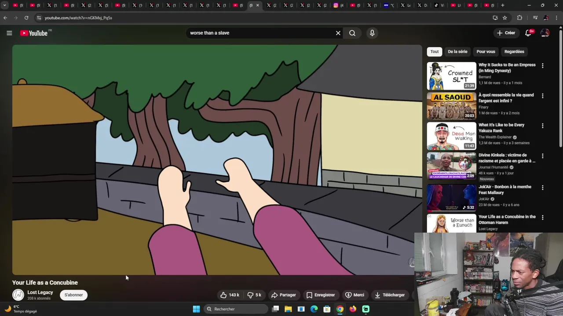This screenshot has width=563, height=316.
Task: Open options for Ottoman Harem video
Action: [542, 217]
